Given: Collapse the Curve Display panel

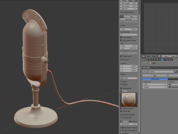Looking at the screenshot, I should tap(121, 118).
